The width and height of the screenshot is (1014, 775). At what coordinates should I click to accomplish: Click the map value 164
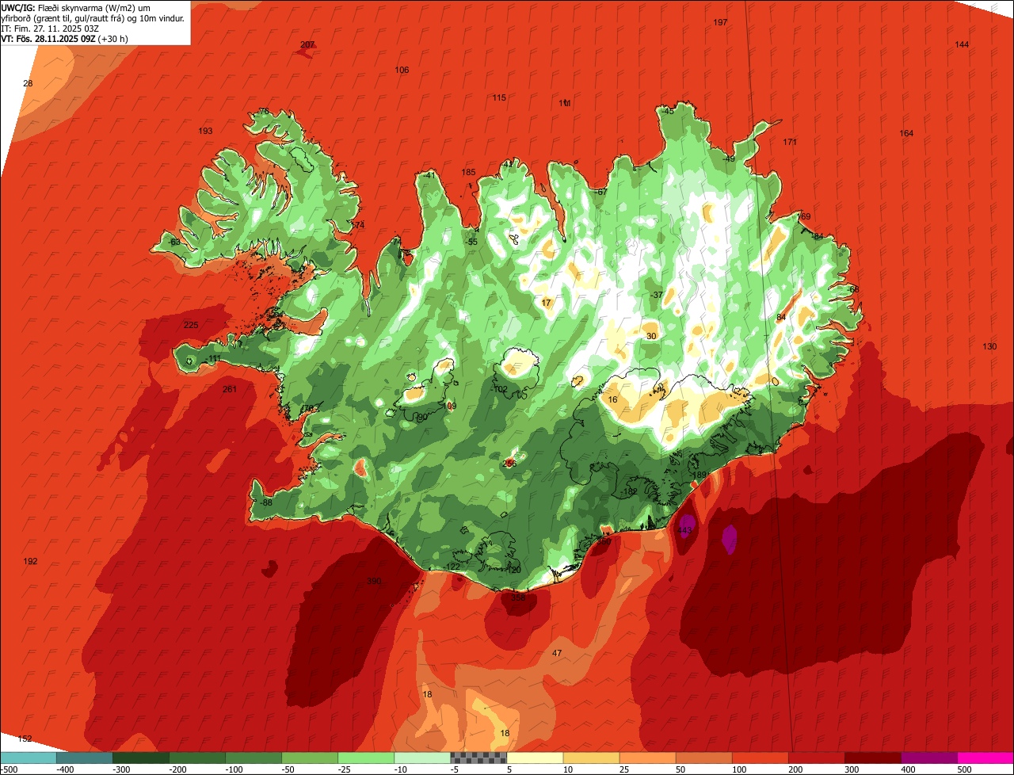pyautogui.click(x=906, y=133)
